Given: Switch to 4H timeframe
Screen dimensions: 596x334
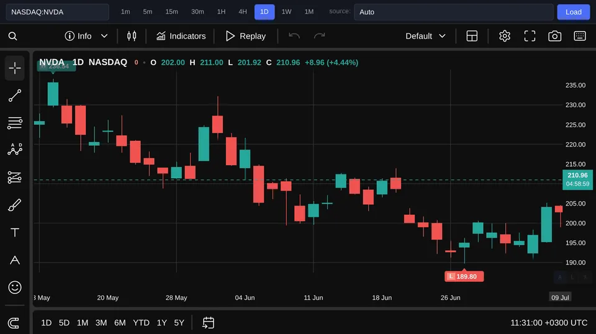Looking at the screenshot, I should tap(243, 12).
